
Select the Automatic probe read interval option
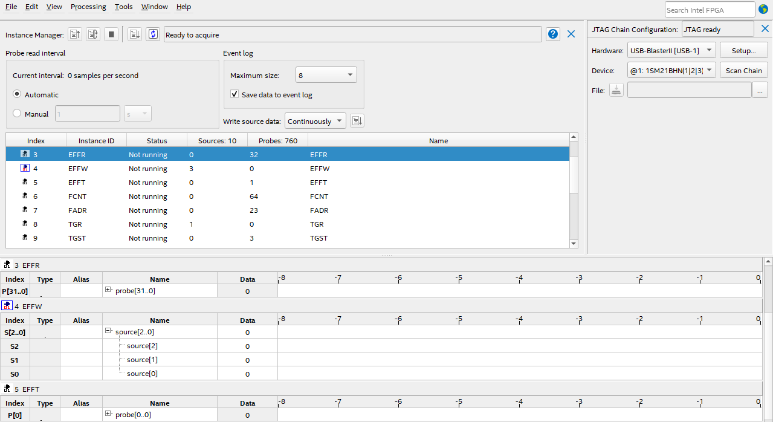click(17, 94)
